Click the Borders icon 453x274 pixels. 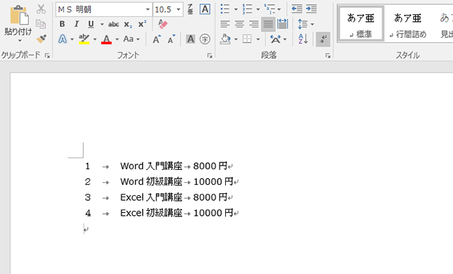247,39
